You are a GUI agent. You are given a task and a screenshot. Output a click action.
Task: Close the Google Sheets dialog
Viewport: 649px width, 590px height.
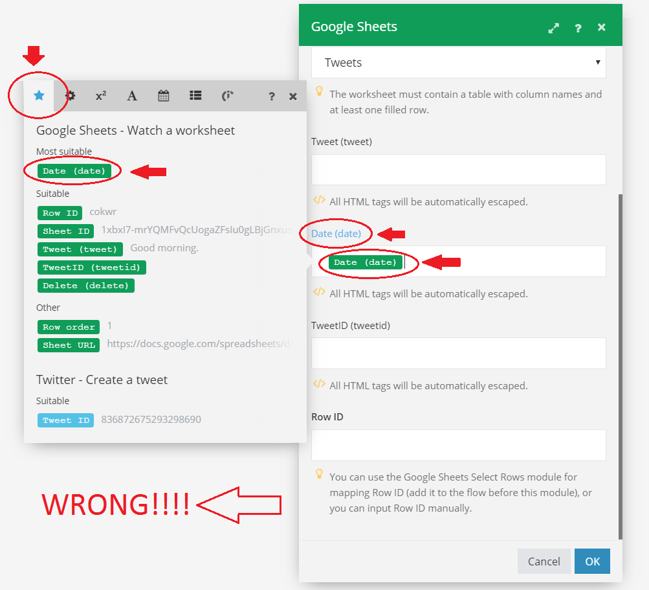(x=601, y=27)
